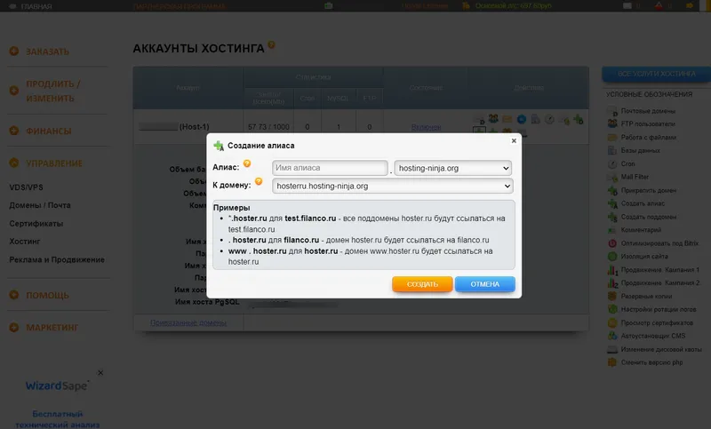Click the 57.73 / 1000 disk usage cell

coord(268,127)
